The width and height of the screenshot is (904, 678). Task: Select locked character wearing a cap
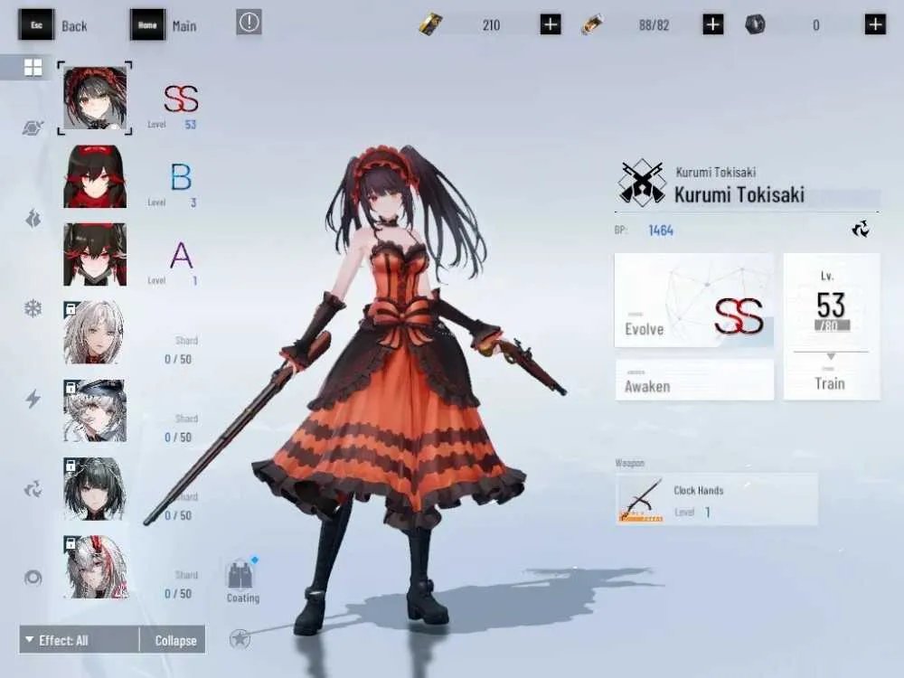click(x=95, y=410)
